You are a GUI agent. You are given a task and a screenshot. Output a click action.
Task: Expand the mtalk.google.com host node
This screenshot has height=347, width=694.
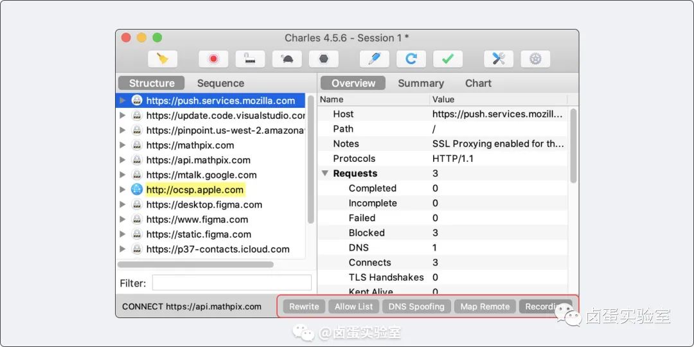click(x=123, y=175)
